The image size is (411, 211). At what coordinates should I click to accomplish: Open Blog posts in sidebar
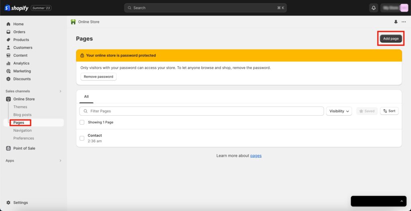[22, 115]
